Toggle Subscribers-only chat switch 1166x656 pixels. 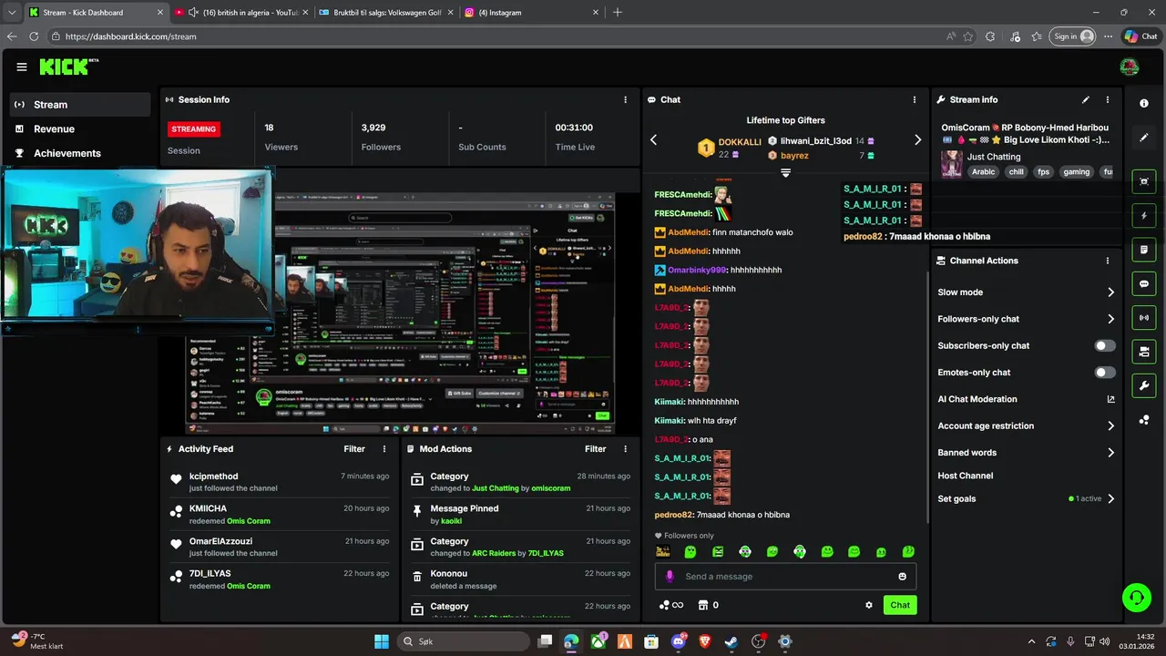click(x=1104, y=346)
